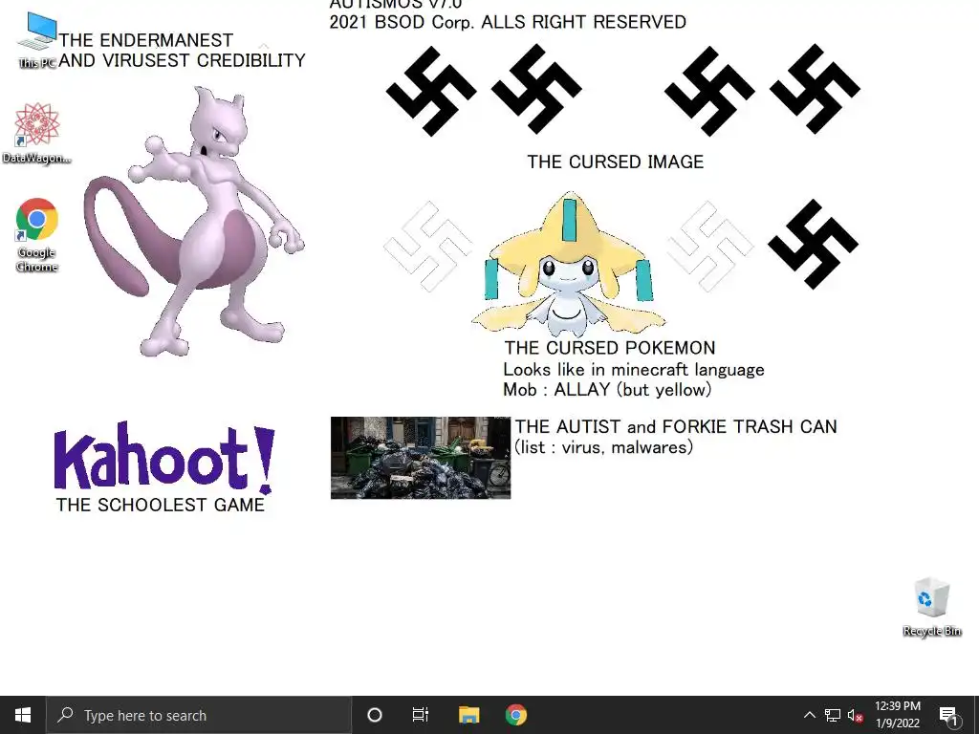Open the Windows Start menu

23,715
